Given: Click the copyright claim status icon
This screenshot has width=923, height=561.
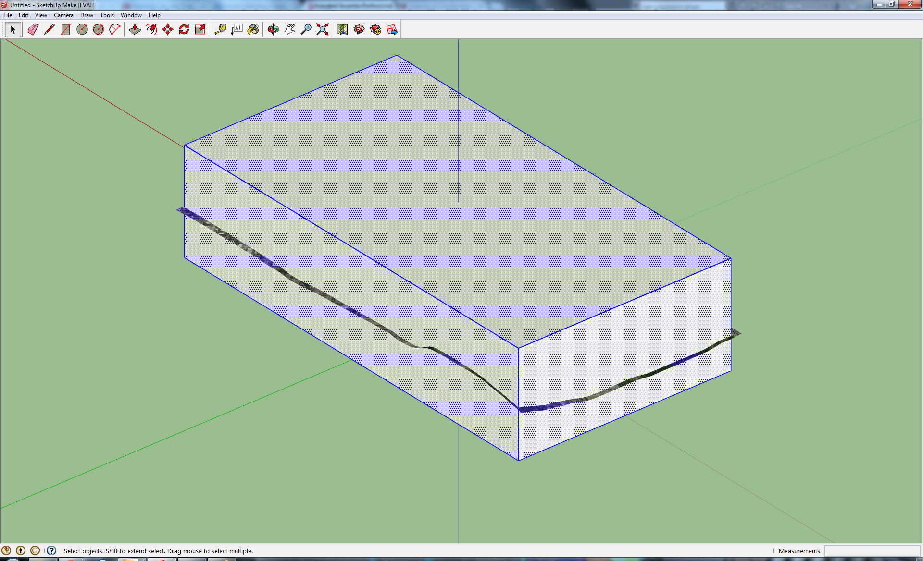Looking at the screenshot, I should 35,550.
